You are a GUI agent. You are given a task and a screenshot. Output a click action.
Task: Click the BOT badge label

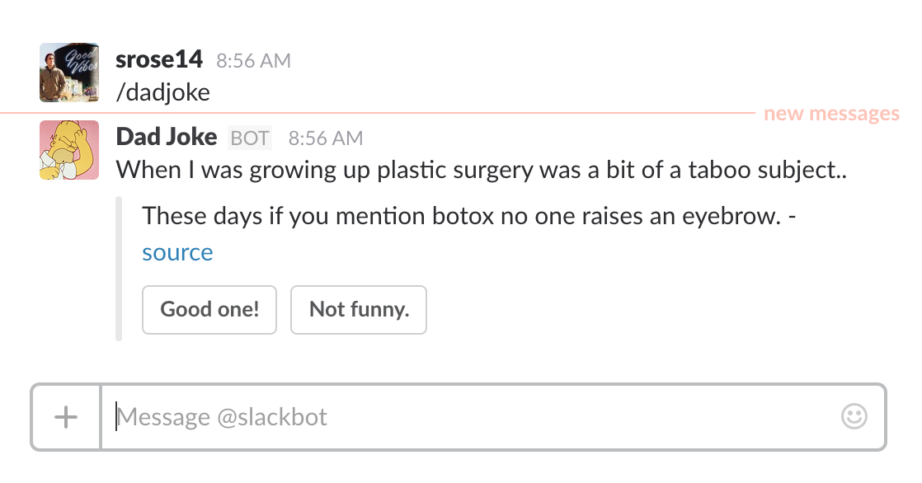click(250, 138)
